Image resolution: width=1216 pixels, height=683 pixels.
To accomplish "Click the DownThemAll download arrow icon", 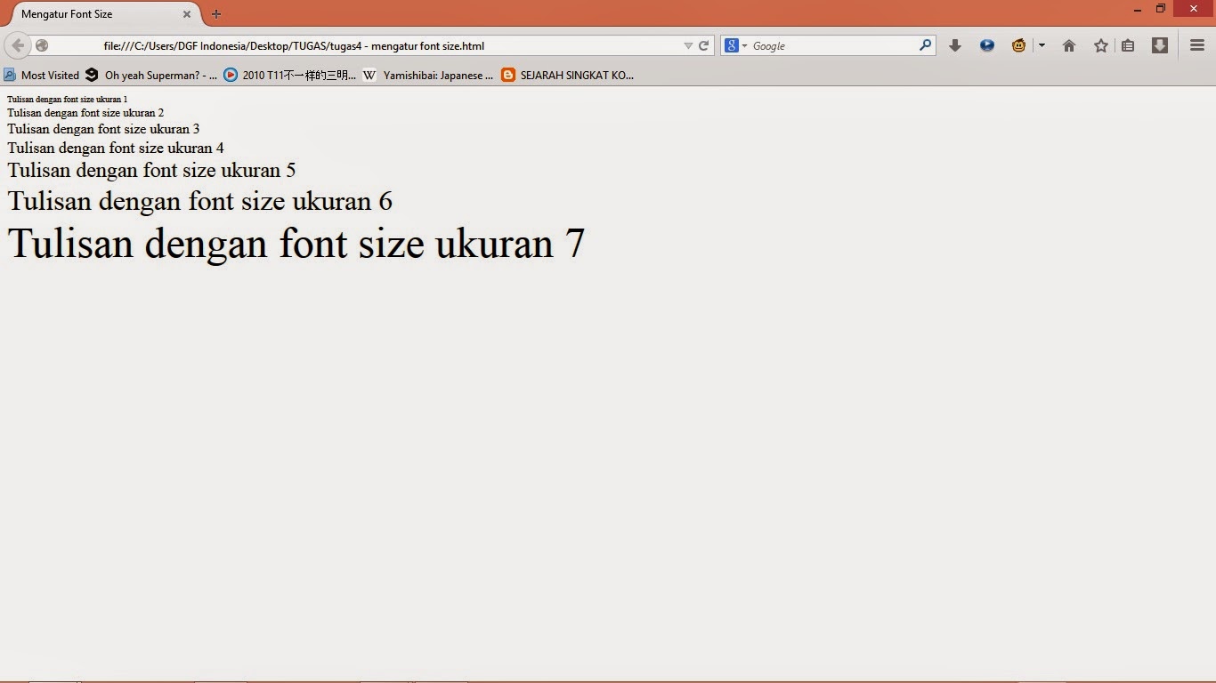I will pos(1160,45).
